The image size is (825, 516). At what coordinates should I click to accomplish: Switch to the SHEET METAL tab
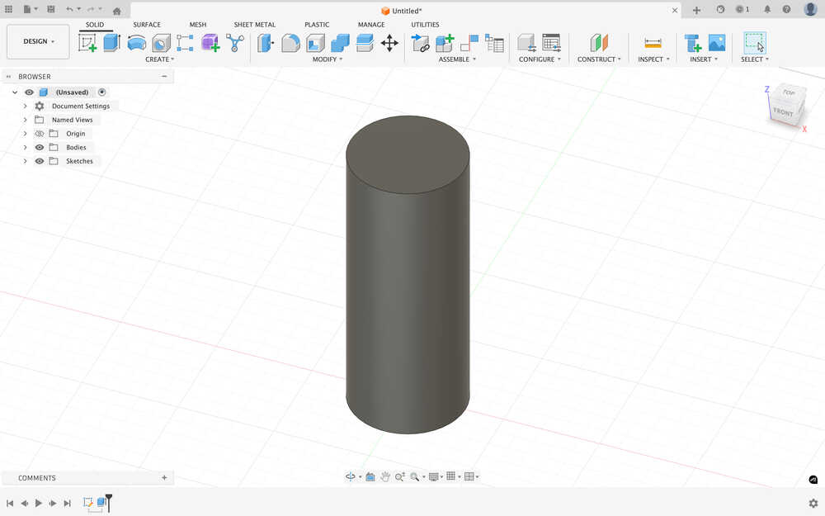click(x=255, y=25)
